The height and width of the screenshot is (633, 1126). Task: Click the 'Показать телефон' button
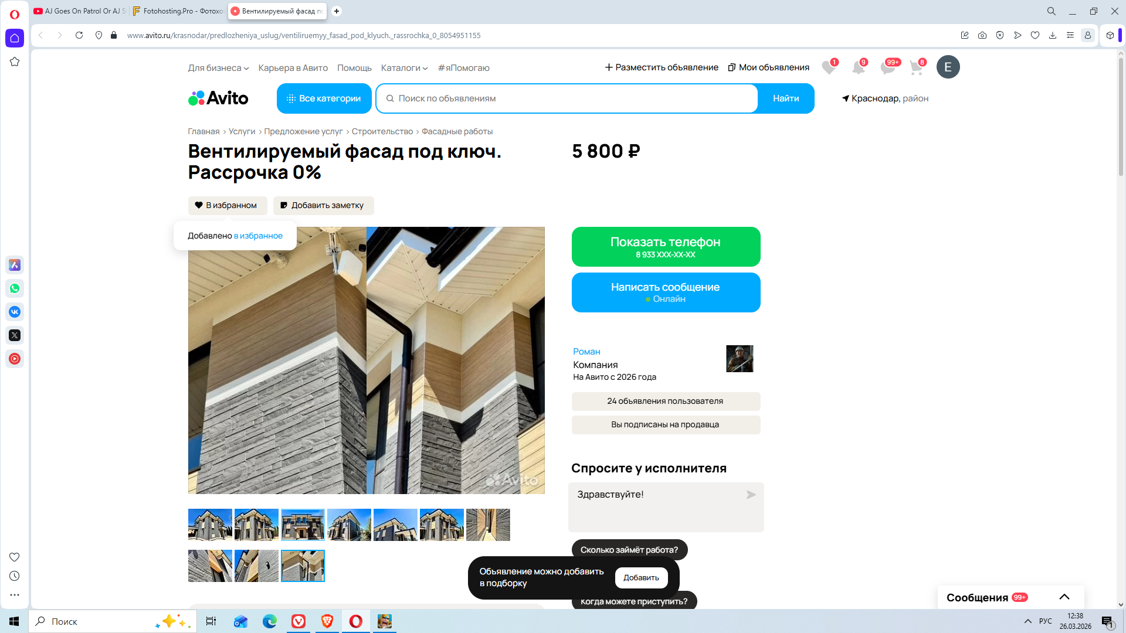click(666, 247)
